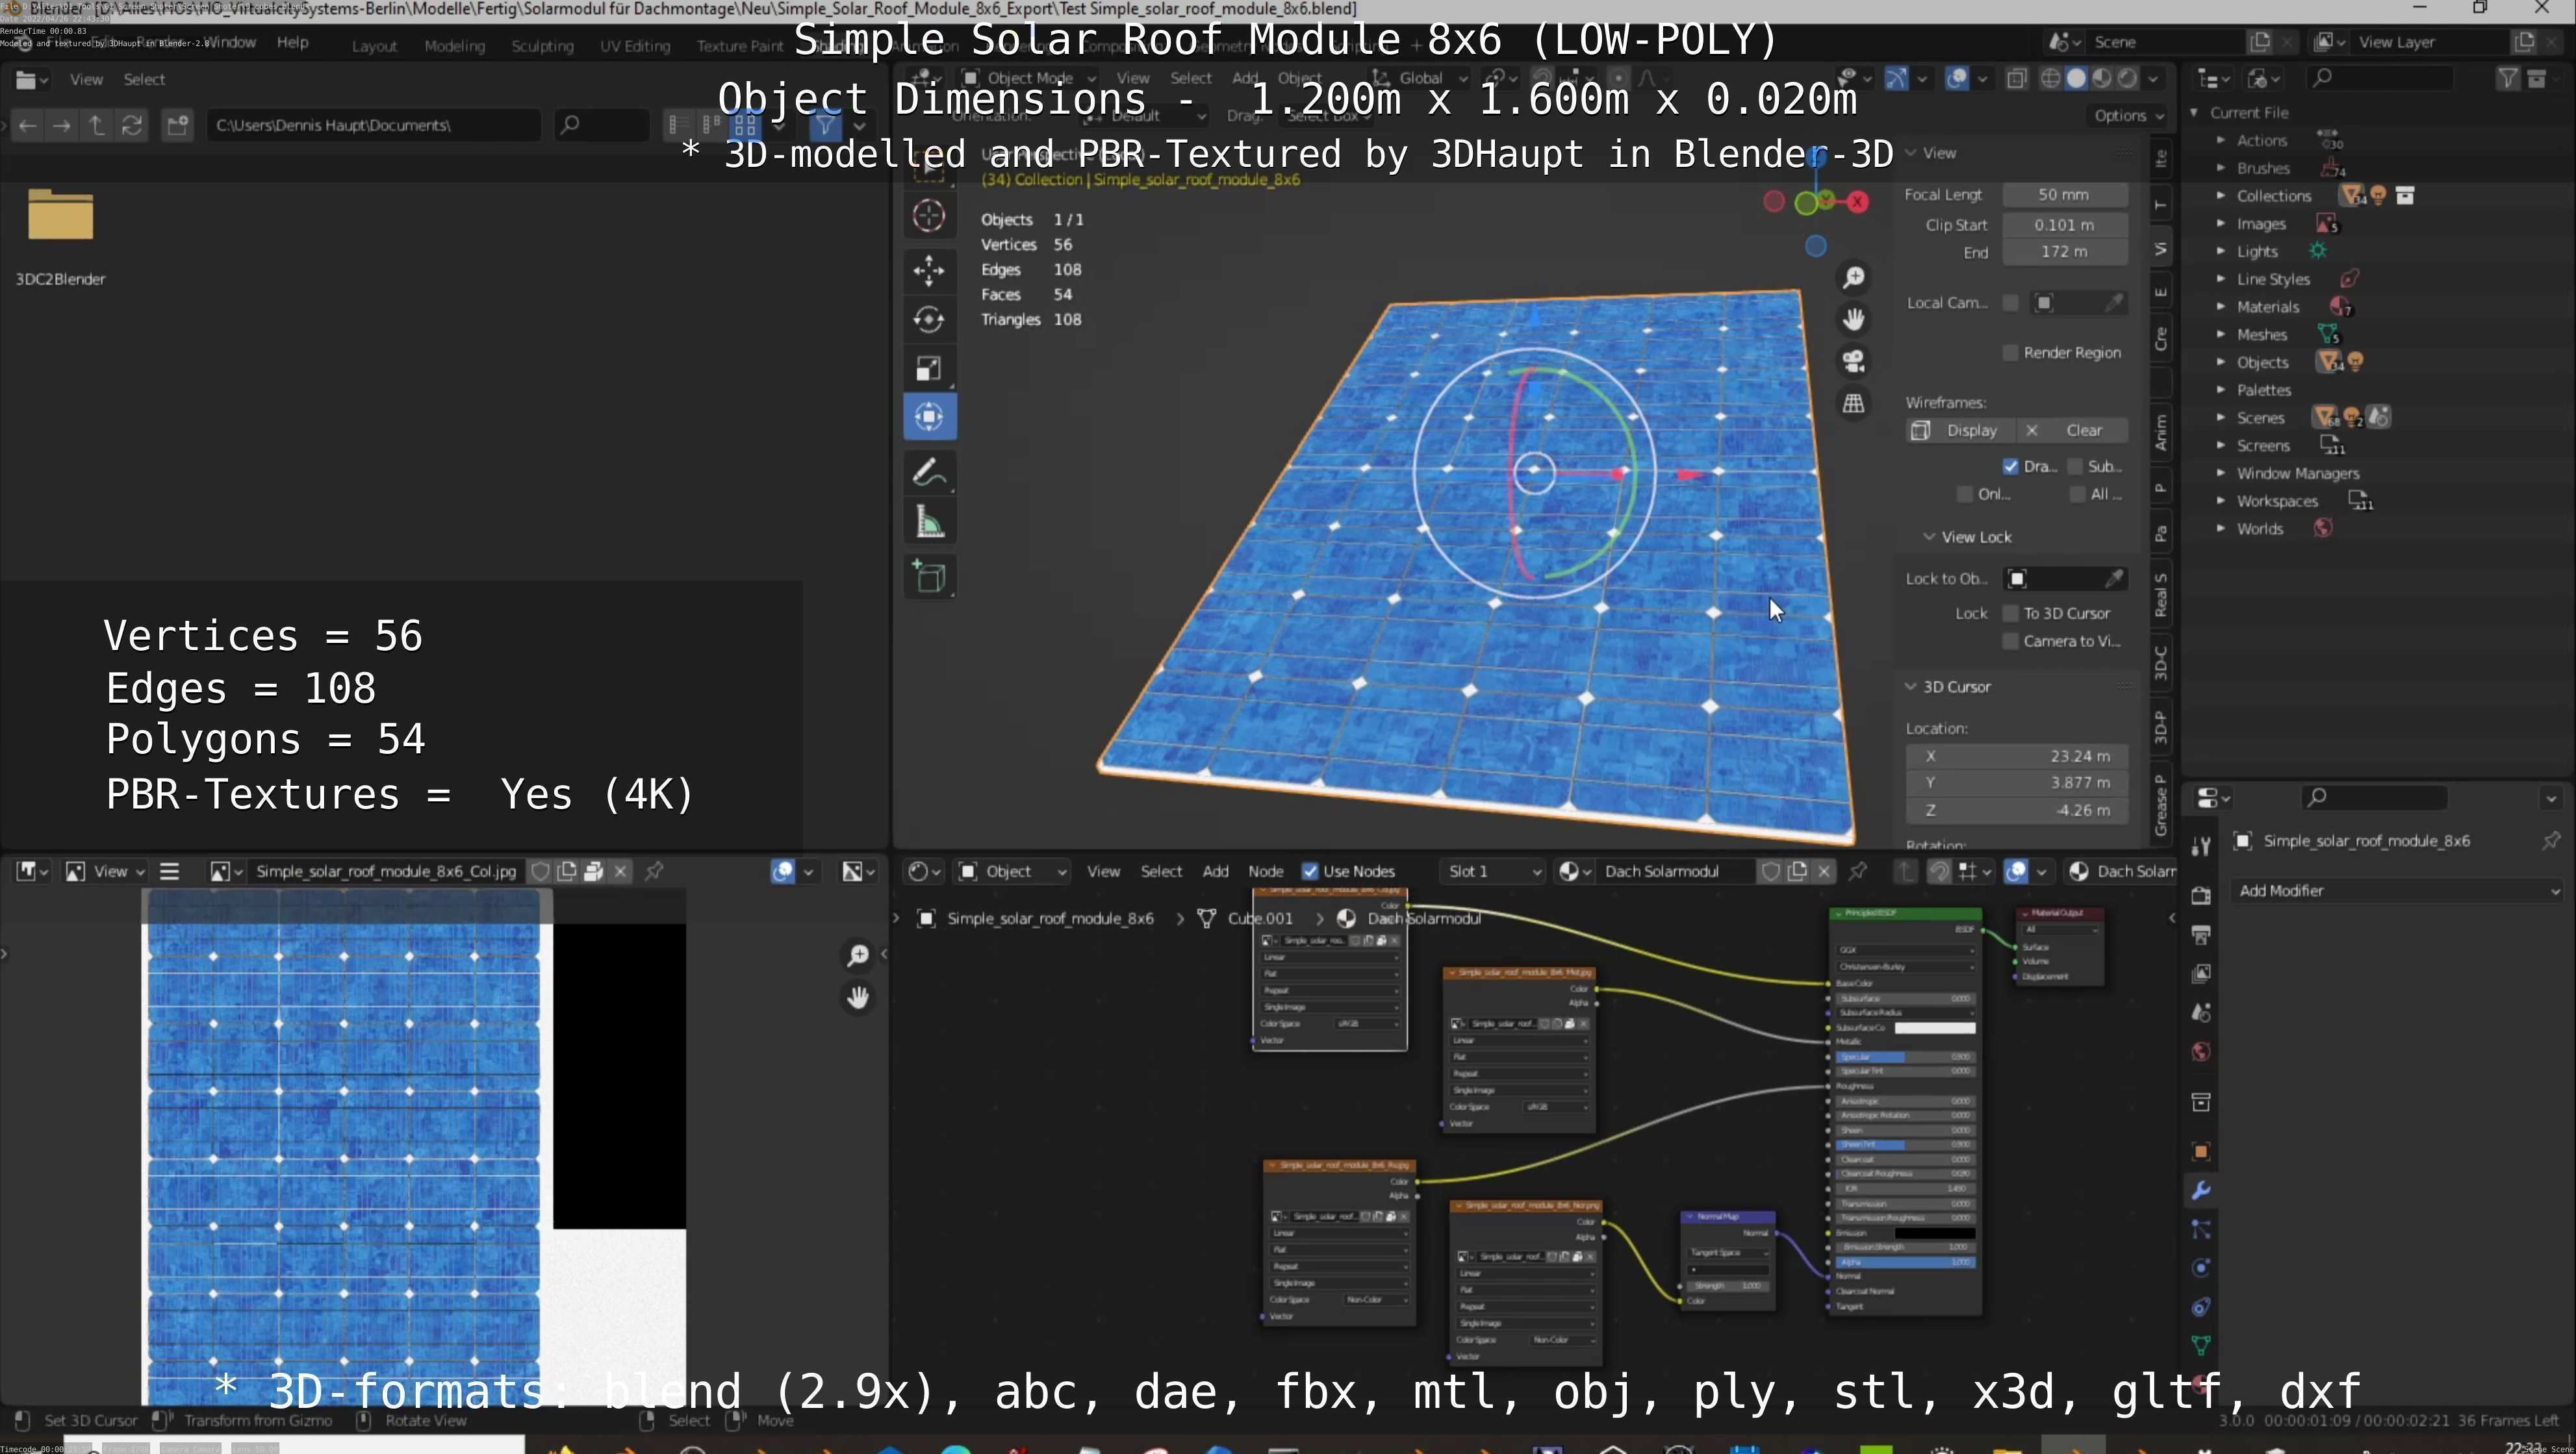Click pan hand icon in image editor

pyautogui.click(x=858, y=997)
